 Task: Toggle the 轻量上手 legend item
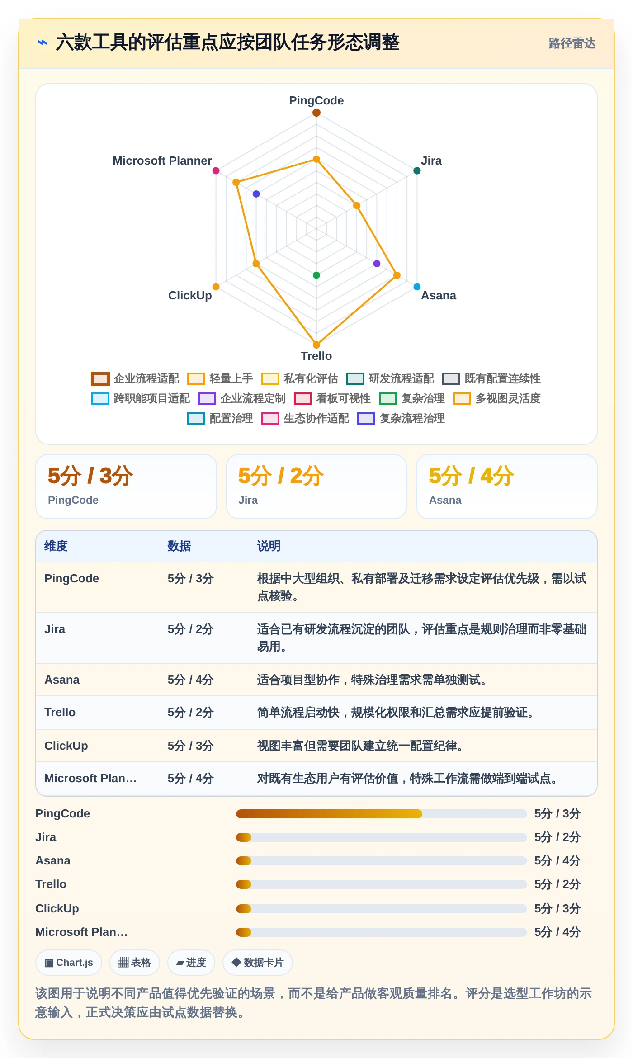220,378
